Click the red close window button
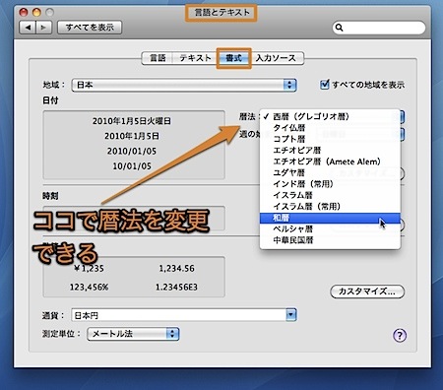This screenshot has width=443, height=390. coord(24,12)
